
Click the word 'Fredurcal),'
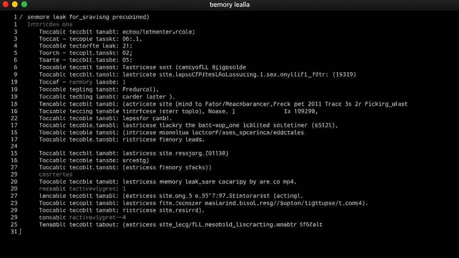click(140, 89)
